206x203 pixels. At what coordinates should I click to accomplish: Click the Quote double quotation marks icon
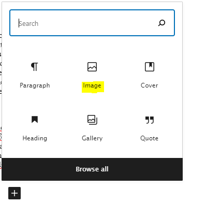150,120
